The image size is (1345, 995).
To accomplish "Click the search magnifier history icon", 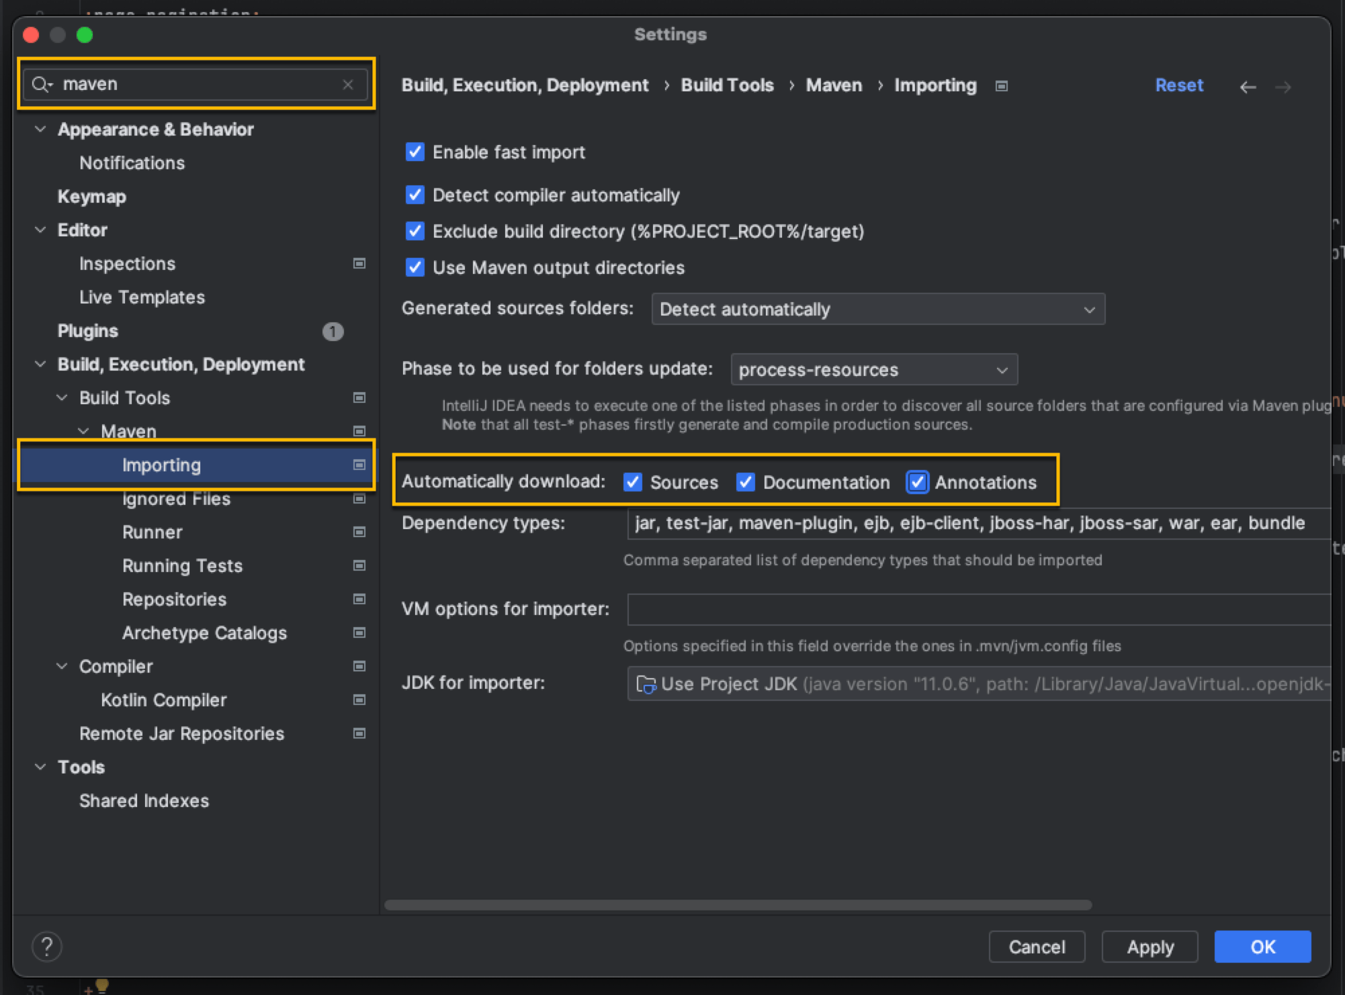I will (42, 85).
